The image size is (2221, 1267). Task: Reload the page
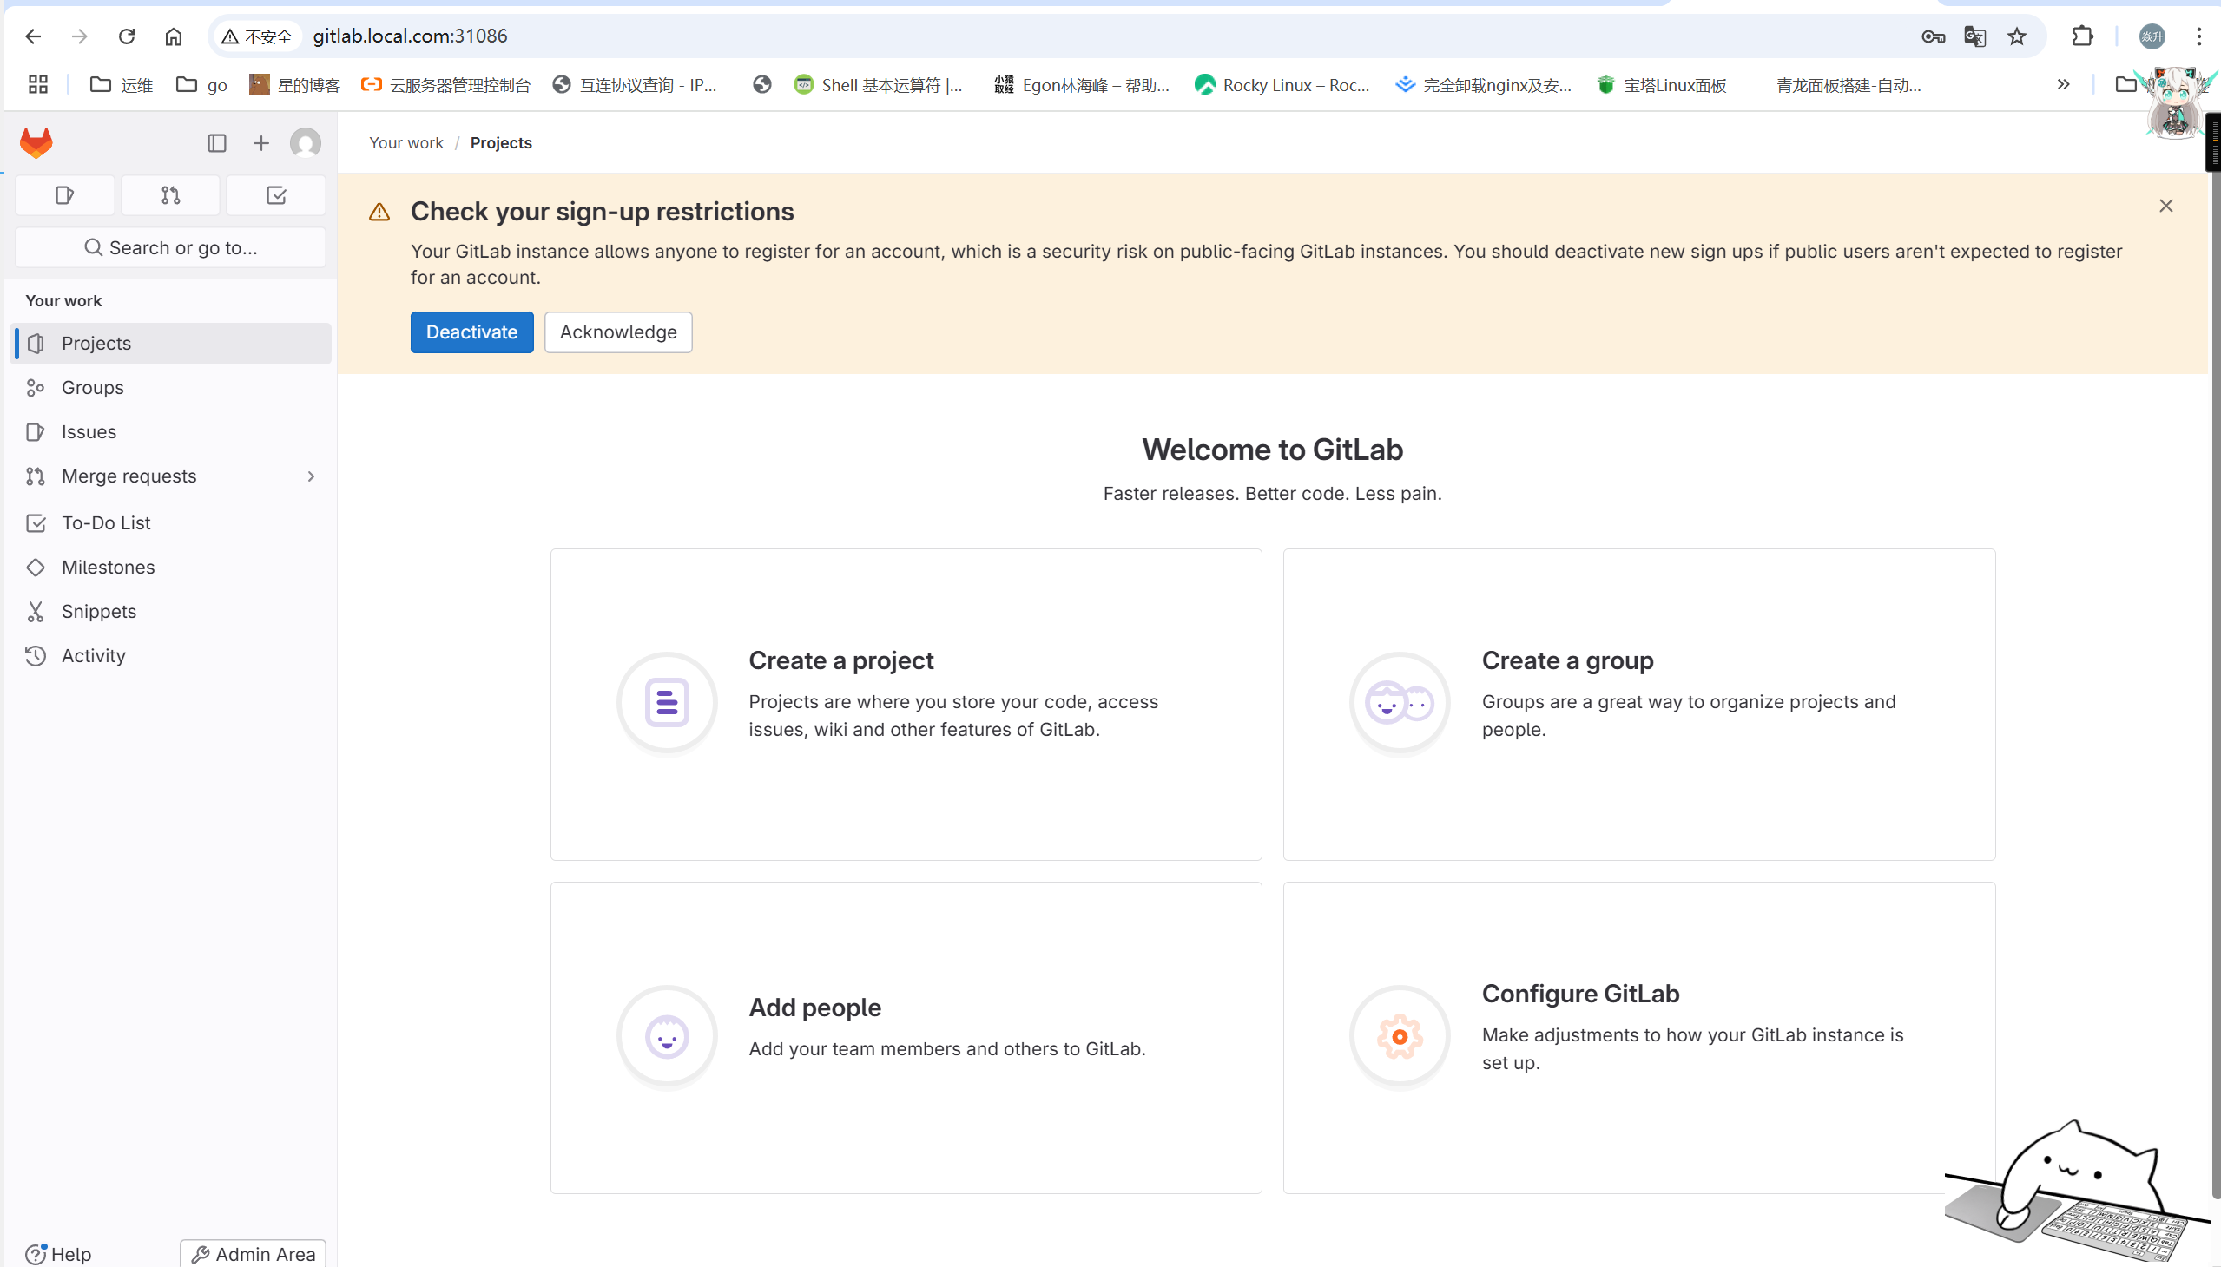[x=127, y=36]
